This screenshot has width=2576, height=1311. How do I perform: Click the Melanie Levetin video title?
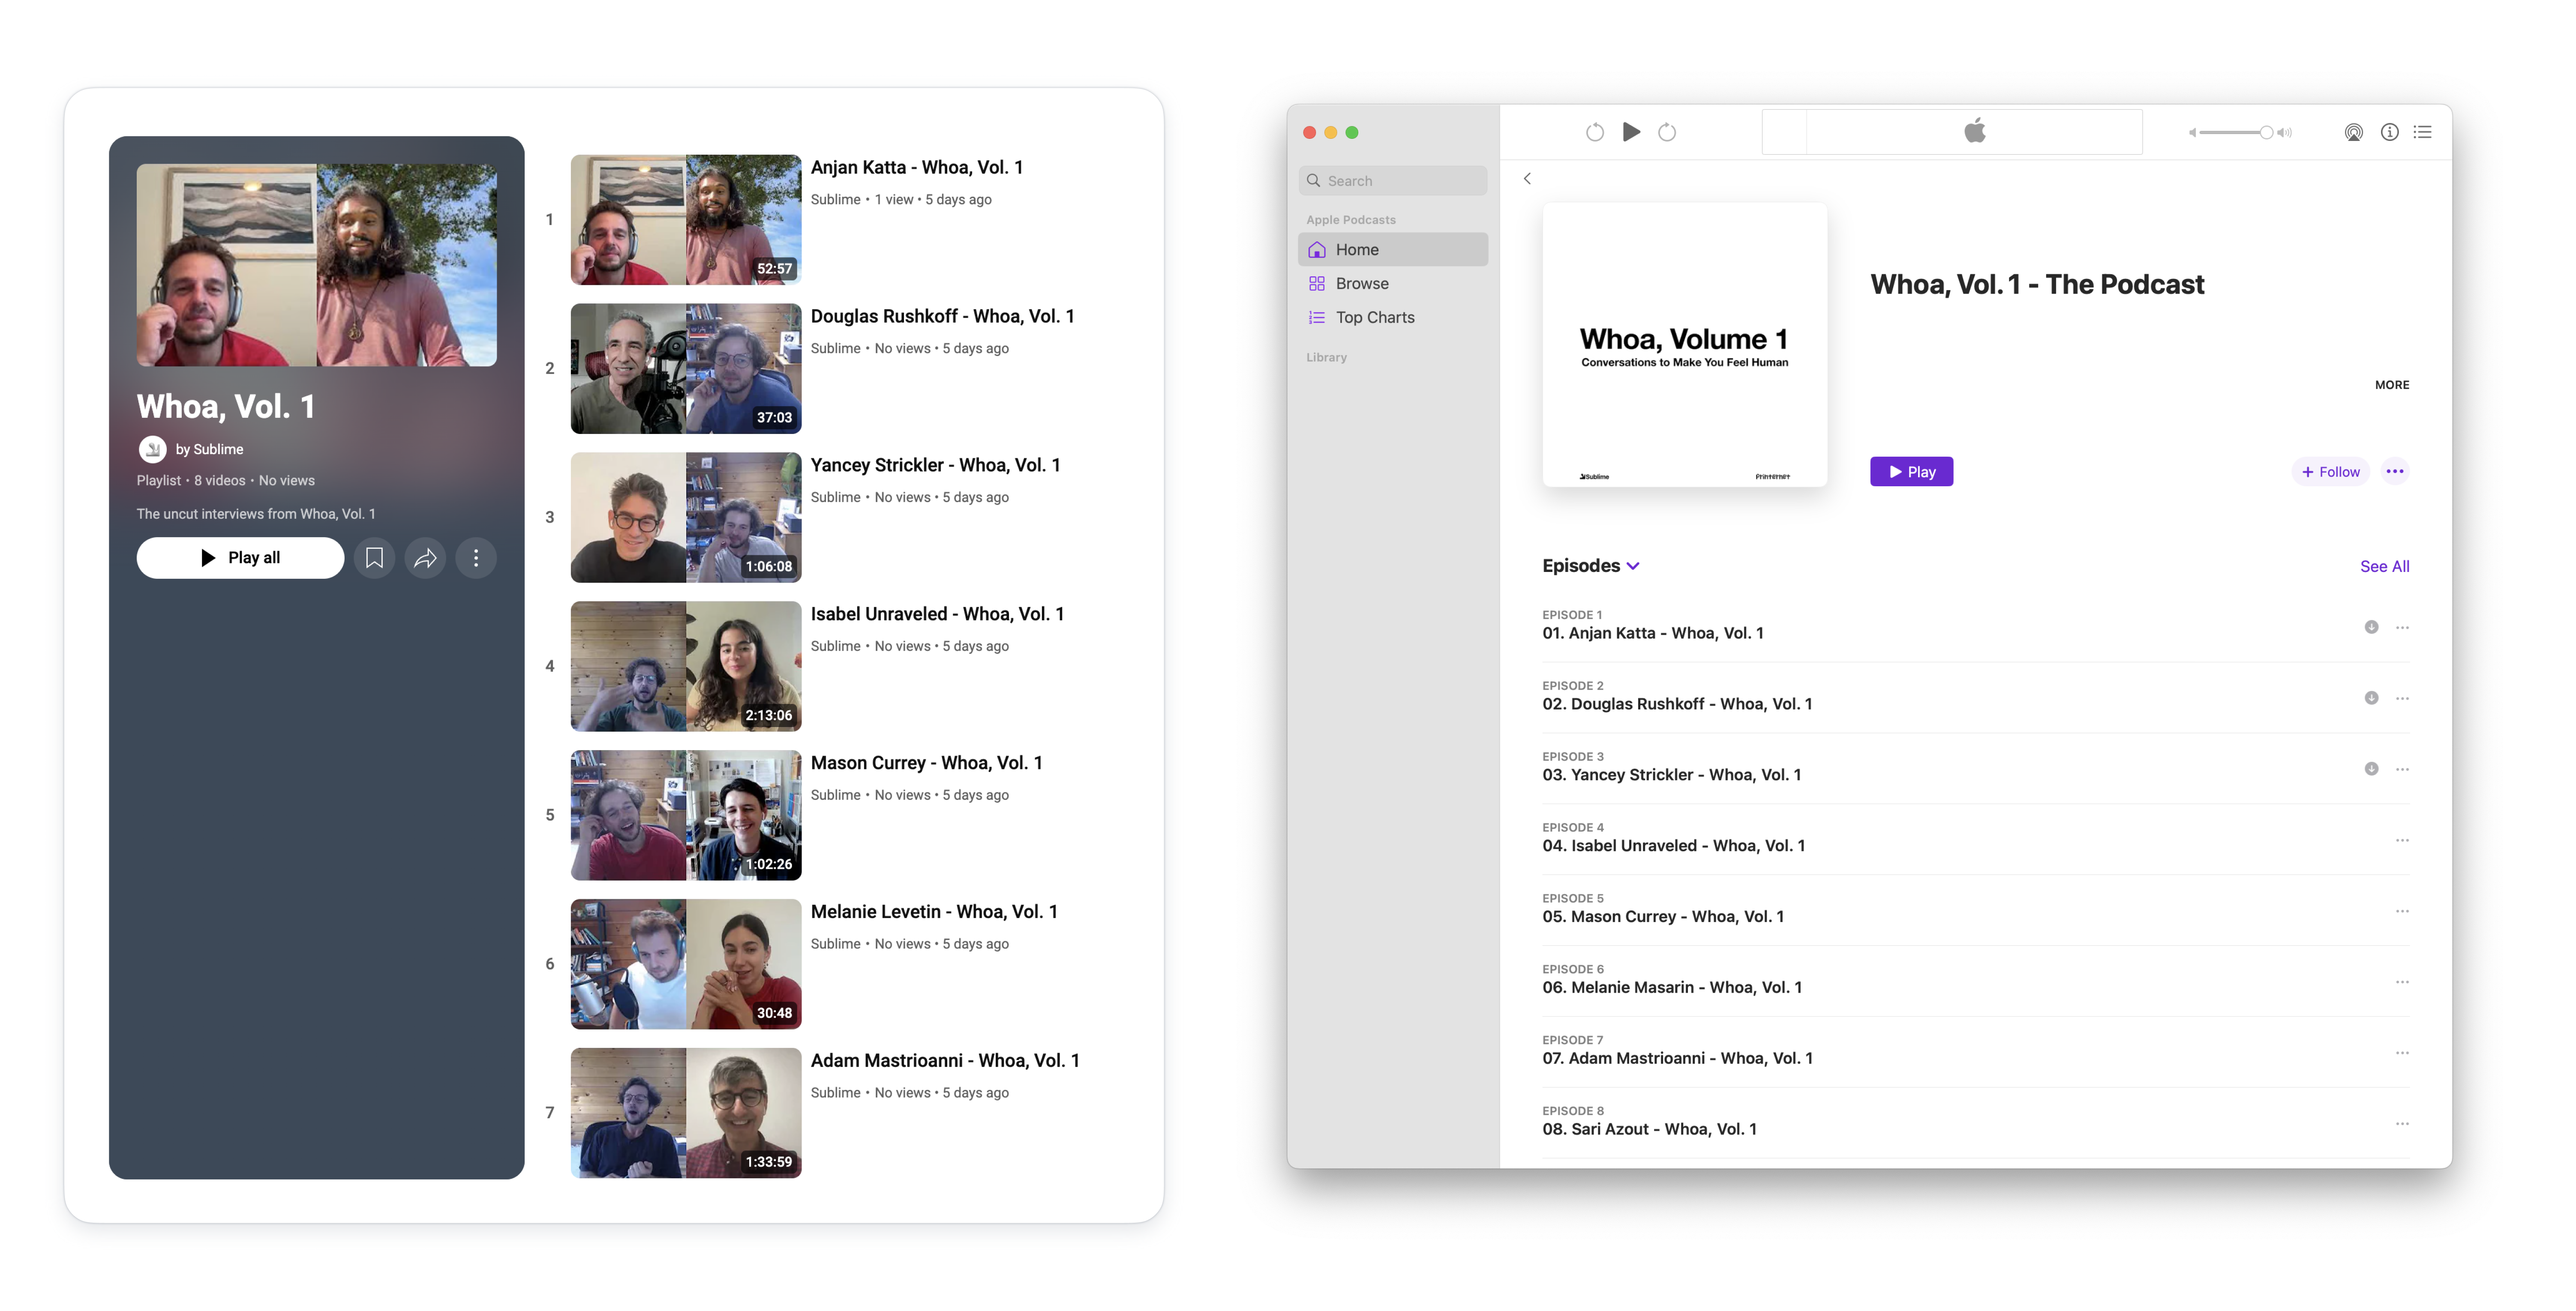coord(934,912)
